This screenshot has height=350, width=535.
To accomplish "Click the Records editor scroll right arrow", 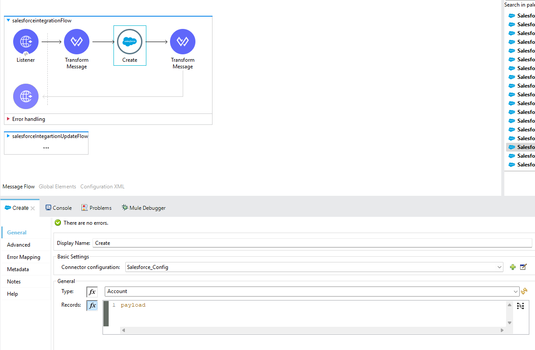I will [503, 330].
